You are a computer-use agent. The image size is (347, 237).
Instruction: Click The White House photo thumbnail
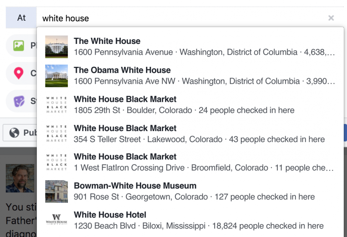click(56, 46)
